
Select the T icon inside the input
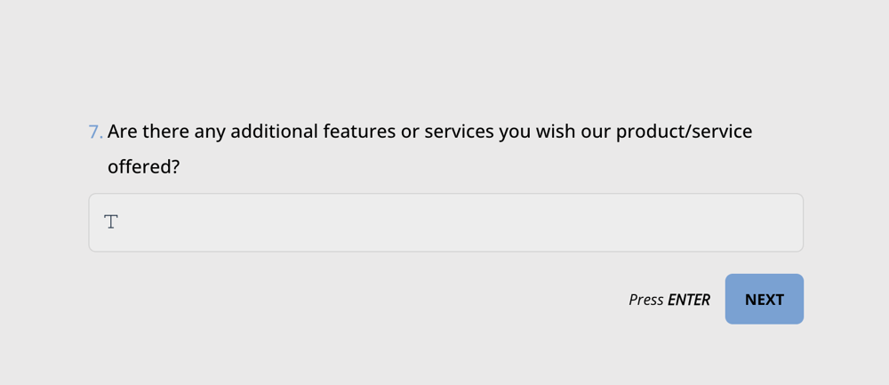(111, 222)
